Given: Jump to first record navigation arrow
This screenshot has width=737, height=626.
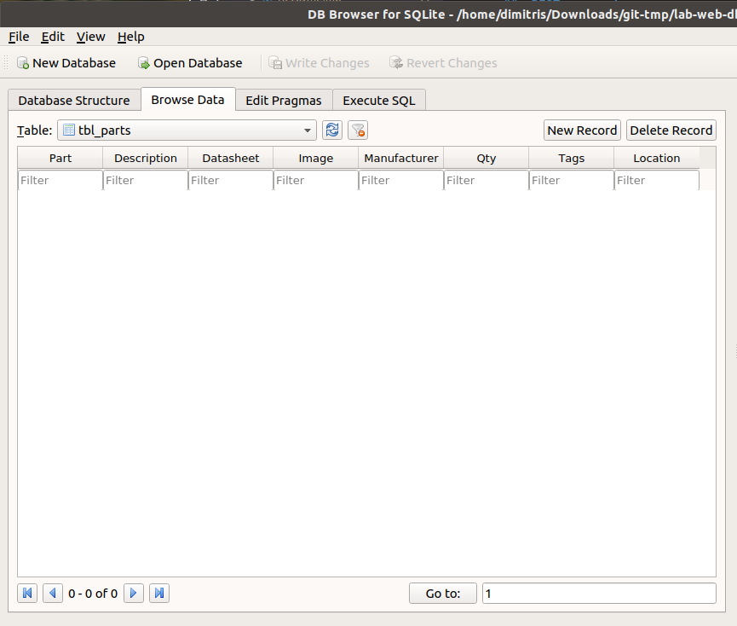Looking at the screenshot, I should pyautogui.click(x=27, y=594).
